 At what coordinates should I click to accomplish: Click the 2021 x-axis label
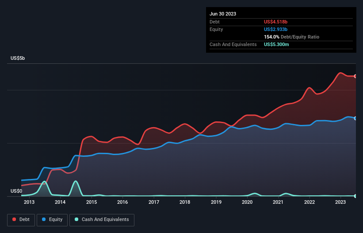point(278,202)
